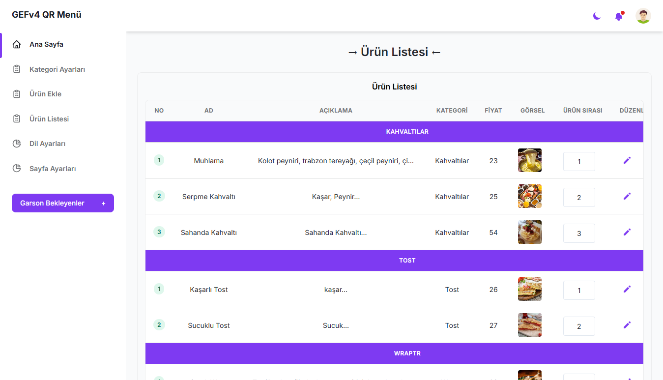663x380 pixels.
Task: Go to the Ürün Ekle page
Action: [x=45, y=94]
